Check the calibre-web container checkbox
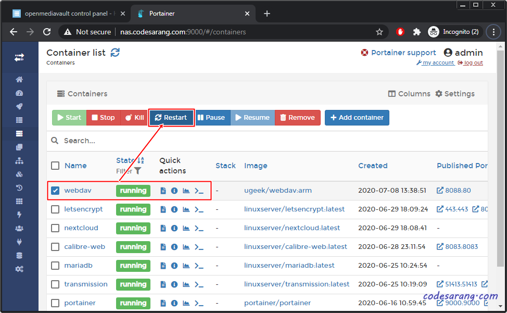507x313 pixels. (x=55, y=247)
